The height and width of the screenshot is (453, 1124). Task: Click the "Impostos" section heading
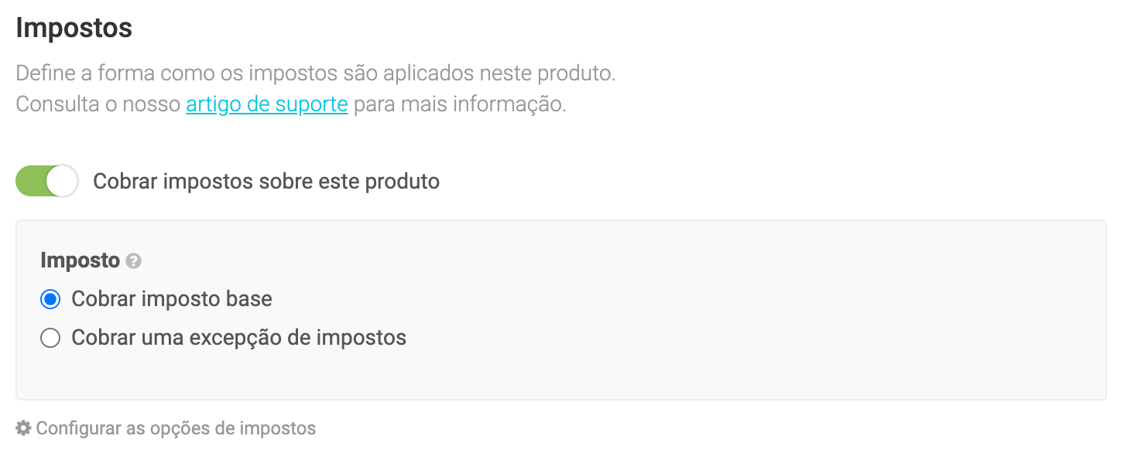[74, 29]
